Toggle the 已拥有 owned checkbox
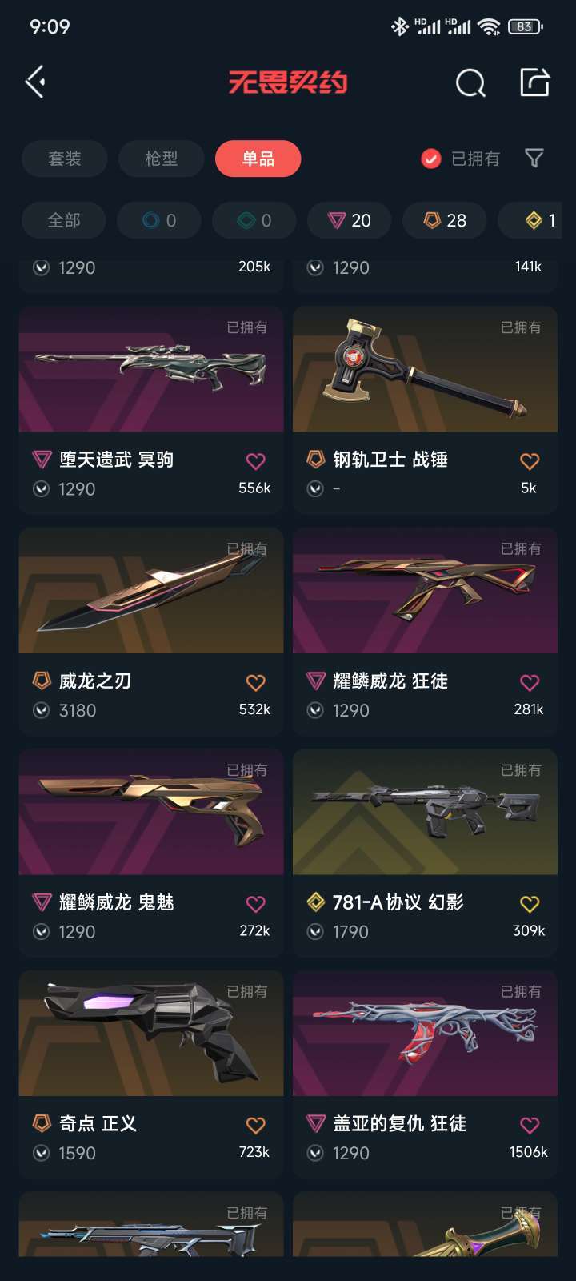 pyautogui.click(x=431, y=159)
